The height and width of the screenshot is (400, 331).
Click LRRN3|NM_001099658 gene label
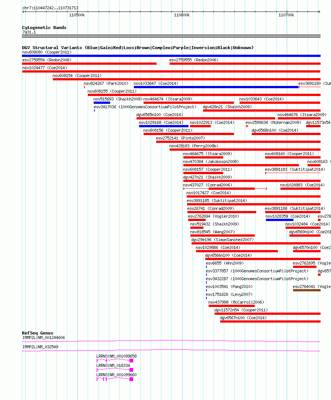point(116,356)
